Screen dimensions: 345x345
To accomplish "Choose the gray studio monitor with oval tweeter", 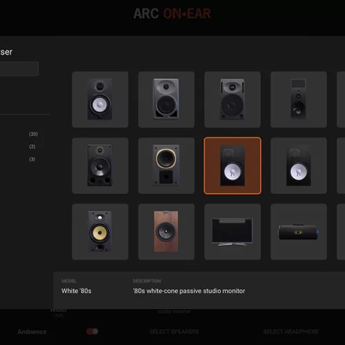I will pyautogui.click(x=166, y=99).
